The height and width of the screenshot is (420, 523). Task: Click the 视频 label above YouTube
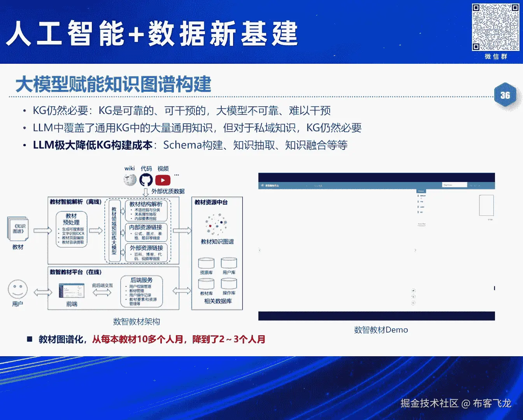coord(163,168)
